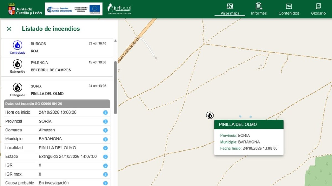Click the fire list scrollbar thumb
Viewport: 332px width, 186px height.
115,87
